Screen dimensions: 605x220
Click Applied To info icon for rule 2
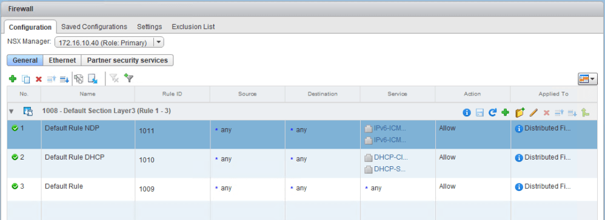coord(519,158)
